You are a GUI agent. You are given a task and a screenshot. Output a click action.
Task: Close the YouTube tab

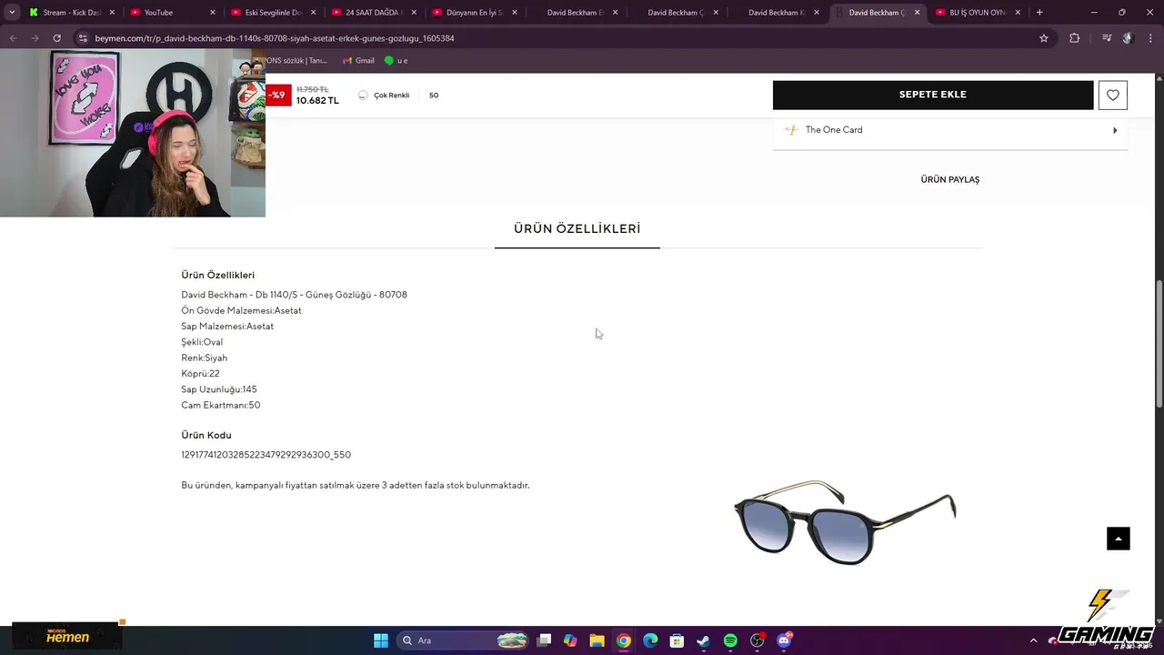coord(213,13)
